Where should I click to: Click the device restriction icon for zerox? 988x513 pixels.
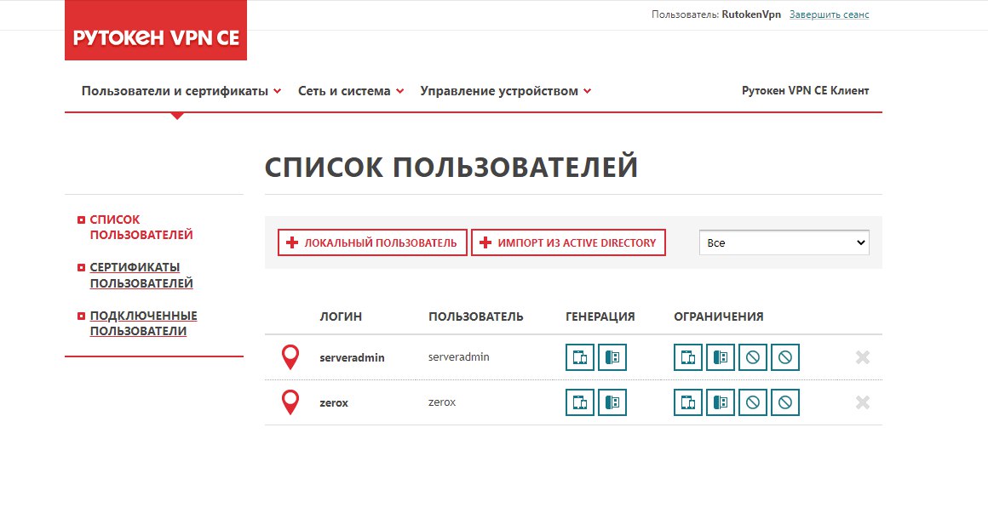coord(688,403)
